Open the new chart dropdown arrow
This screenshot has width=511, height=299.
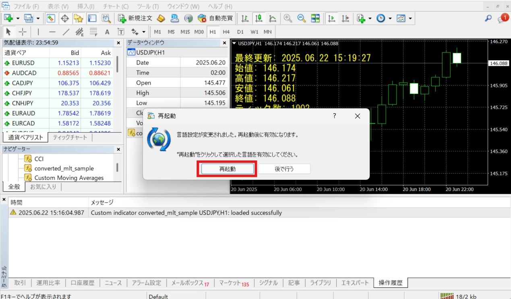click(x=18, y=18)
